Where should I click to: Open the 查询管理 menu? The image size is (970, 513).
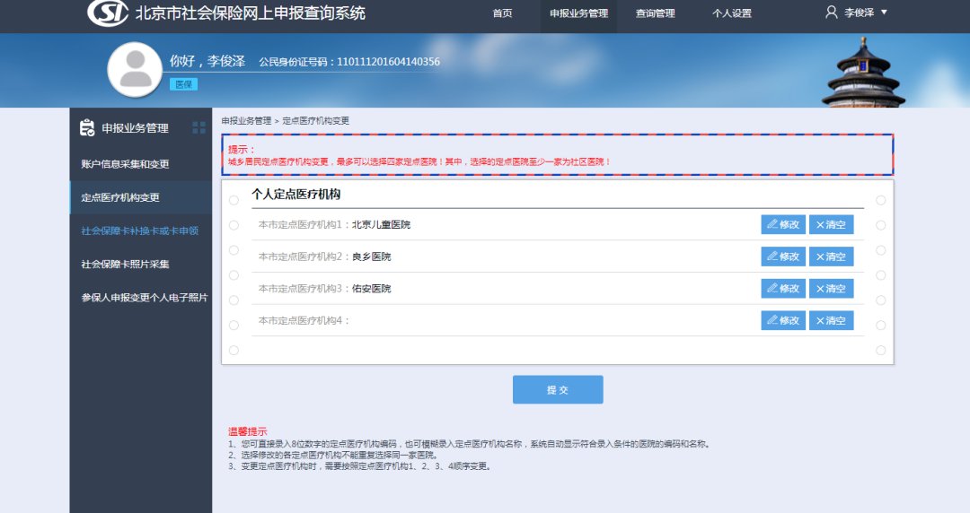[x=655, y=13]
